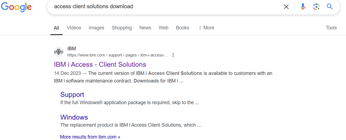The width and height of the screenshot is (346, 140).
Task: Expand the More search filters menu
Action: [206, 28]
